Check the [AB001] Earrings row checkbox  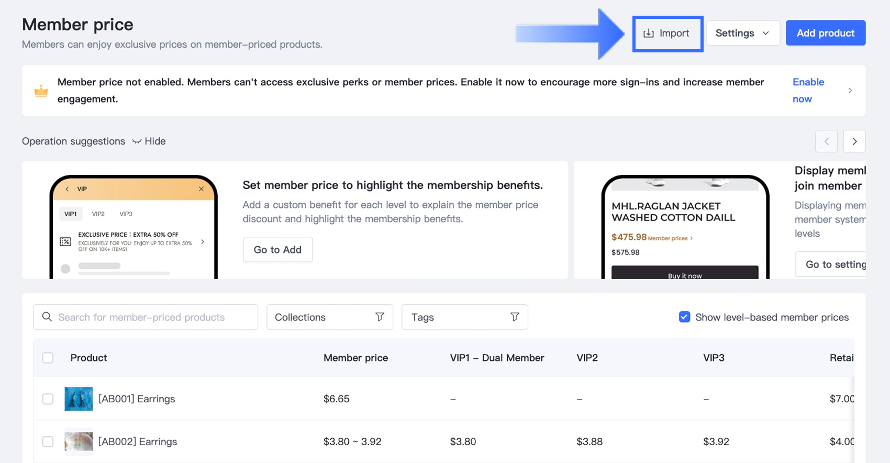[48, 399]
